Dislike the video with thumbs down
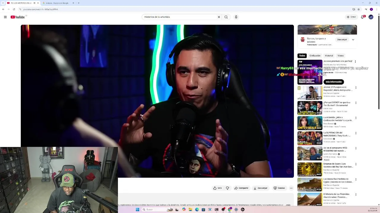 click(x=227, y=188)
